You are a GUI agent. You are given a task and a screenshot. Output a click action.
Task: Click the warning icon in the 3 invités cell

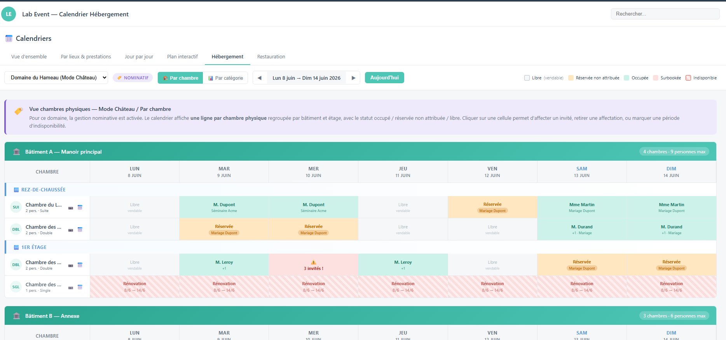click(314, 262)
